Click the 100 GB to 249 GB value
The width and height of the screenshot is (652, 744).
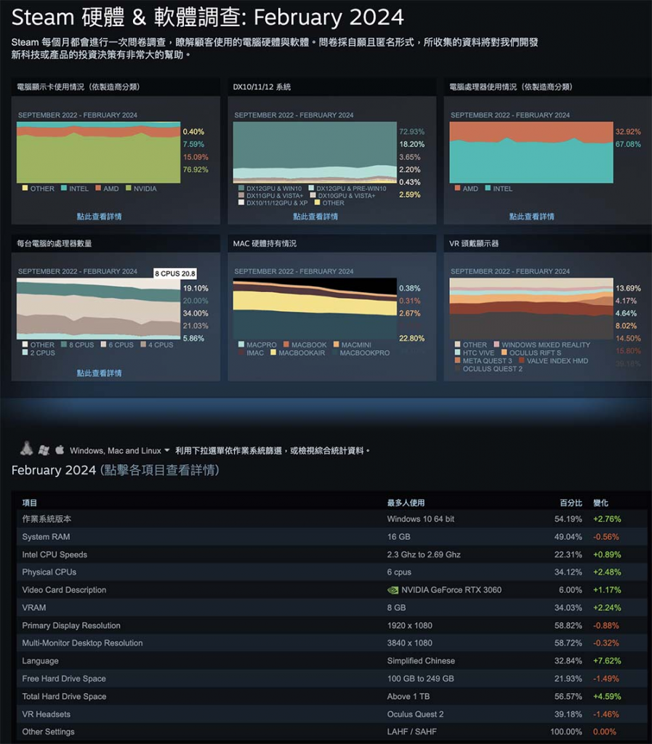[x=420, y=679]
